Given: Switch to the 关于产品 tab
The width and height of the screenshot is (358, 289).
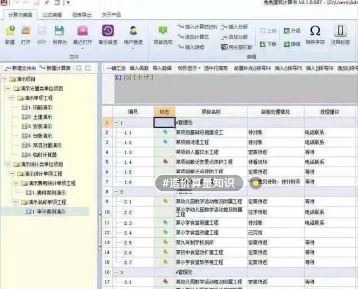Looking at the screenshot, I should pyautogui.click(x=111, y=15).
